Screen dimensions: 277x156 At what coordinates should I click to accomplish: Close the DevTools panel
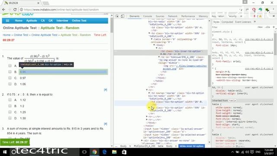pyautogui.click(x=274, y=16)
